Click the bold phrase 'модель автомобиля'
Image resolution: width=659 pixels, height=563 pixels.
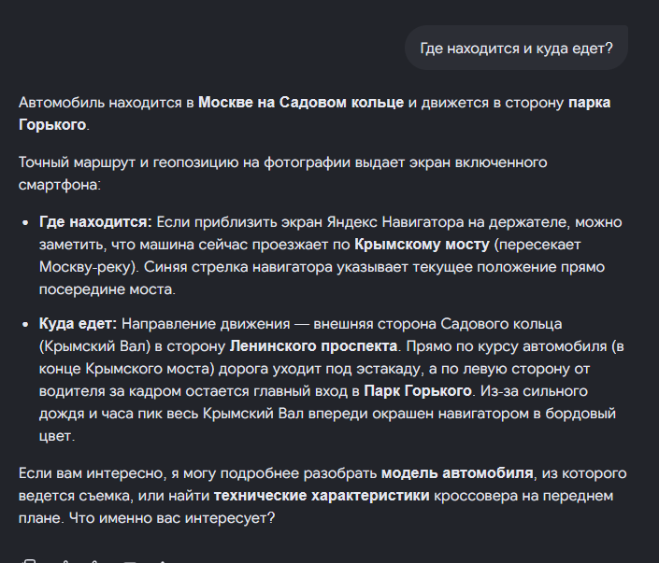(x=457, y=473)
